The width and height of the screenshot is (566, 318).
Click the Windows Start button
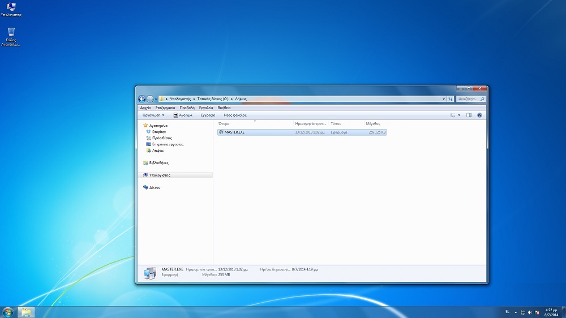click(7, 312)
